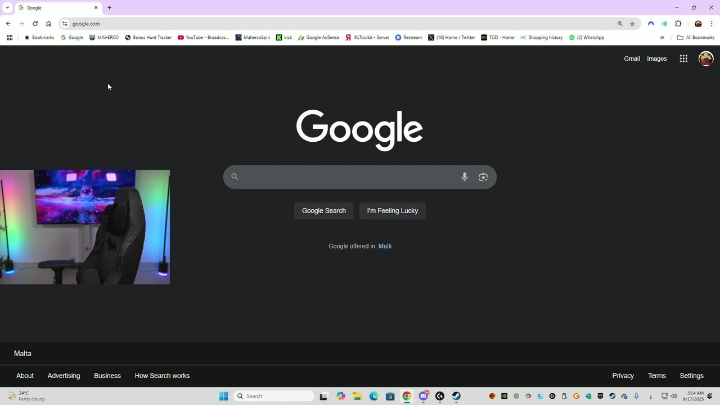Open the Shopping history bookmark
The image size is (720, 405).
pyautogui.click(x=541, y=38)
